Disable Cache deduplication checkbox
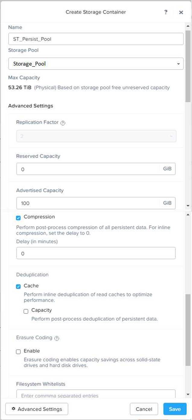This screenshot has height=420, width=192. 18,286
